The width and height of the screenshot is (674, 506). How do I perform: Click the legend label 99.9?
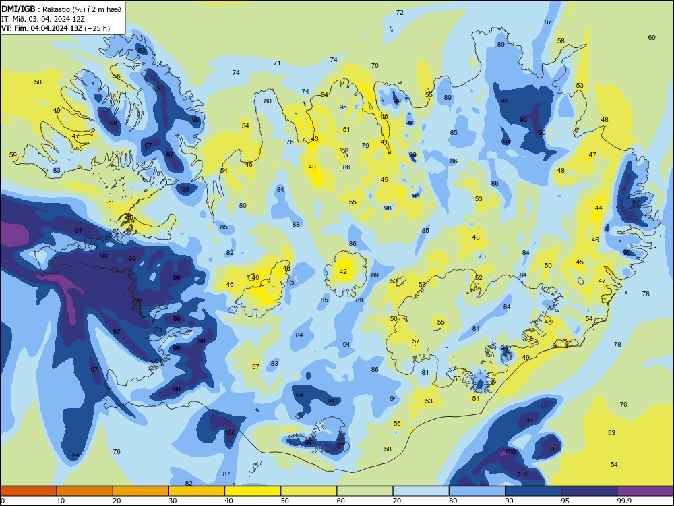pyautogui.click(x=624, y=501)
